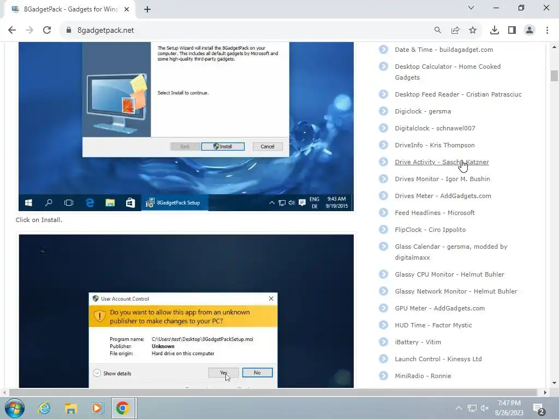
Task: Click bullet icon beside iBattery
Action: click(383, 342)
